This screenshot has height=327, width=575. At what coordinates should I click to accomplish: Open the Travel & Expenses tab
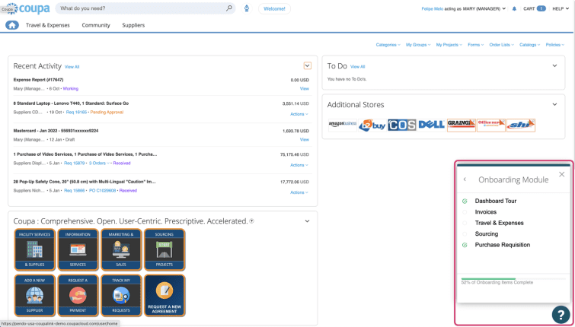[48, 25]
